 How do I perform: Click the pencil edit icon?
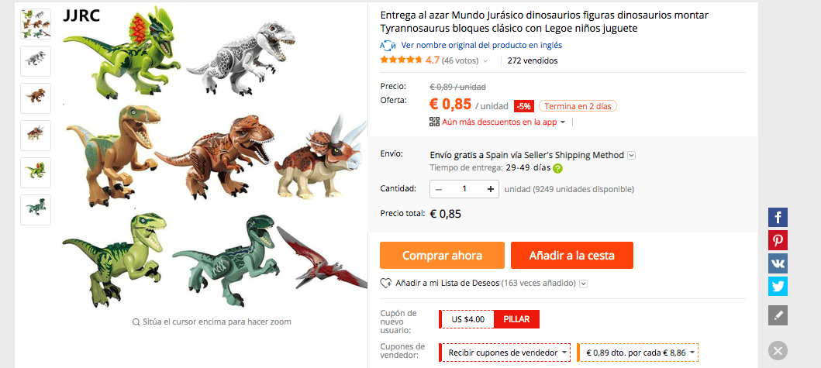(x=778, y=315)
